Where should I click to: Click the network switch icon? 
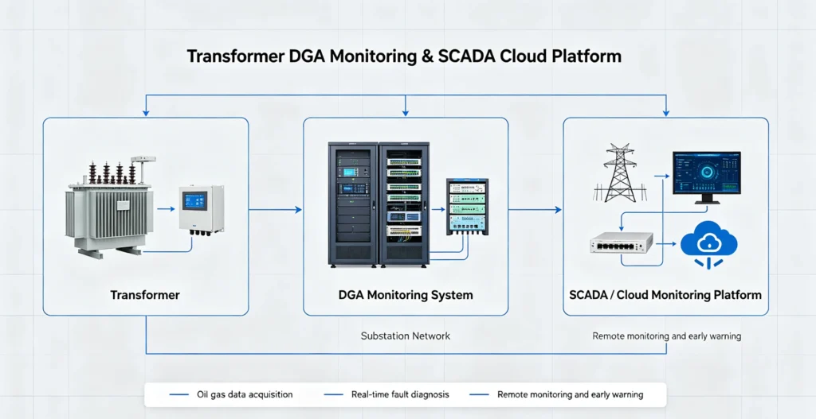click(622, 242)
